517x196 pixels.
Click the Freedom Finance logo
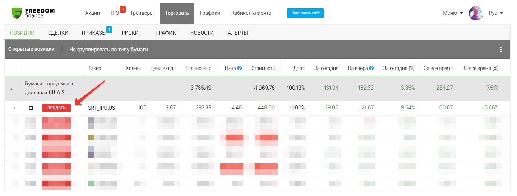[33, 13]
